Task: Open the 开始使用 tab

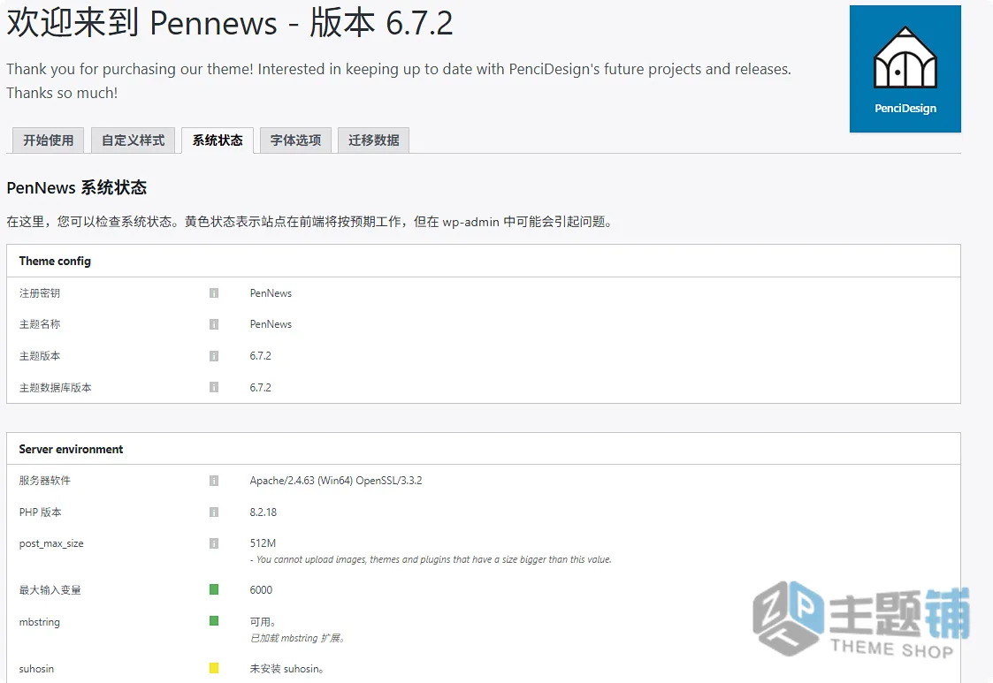Action: [48, 140]
